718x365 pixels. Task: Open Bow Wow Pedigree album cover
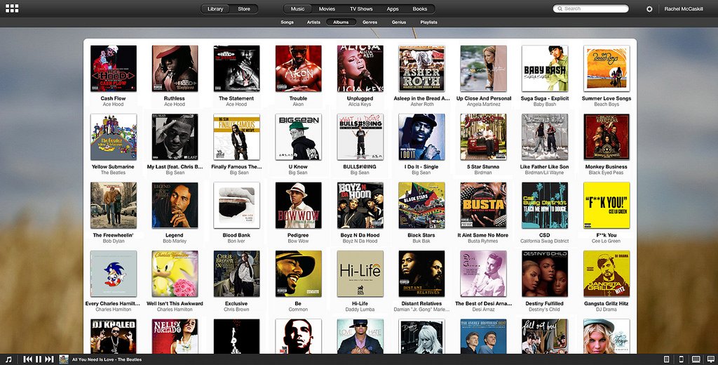click(x=299, y=205)
